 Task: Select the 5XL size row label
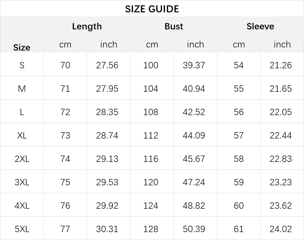point(22,229)
